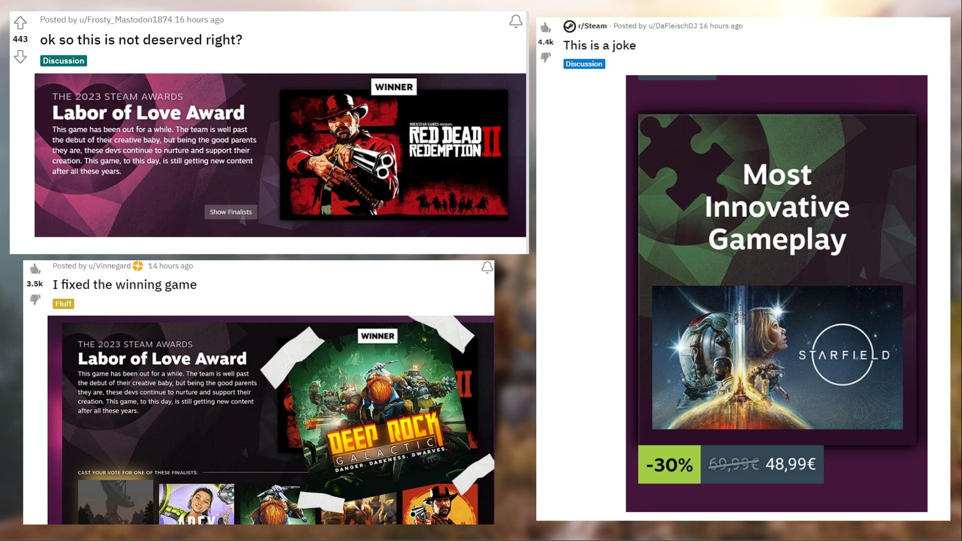Click the yellow Fluff flair tag
The width and height of the screenshot is (962, 541).
pos(63,304)
